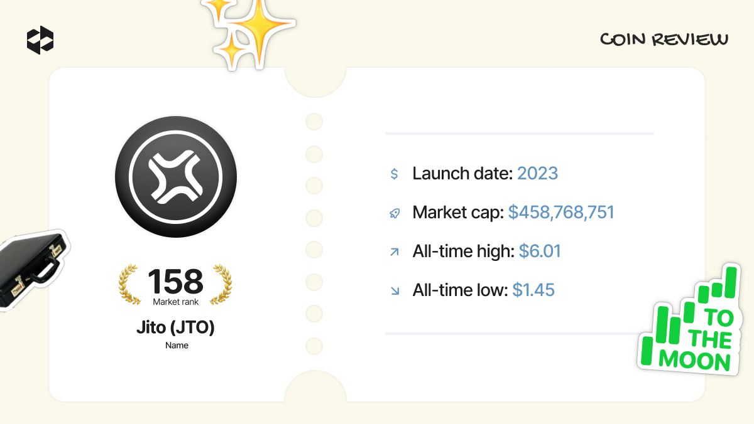
Task: Click the all-time high value $6.01
Action: click(540, 252)
